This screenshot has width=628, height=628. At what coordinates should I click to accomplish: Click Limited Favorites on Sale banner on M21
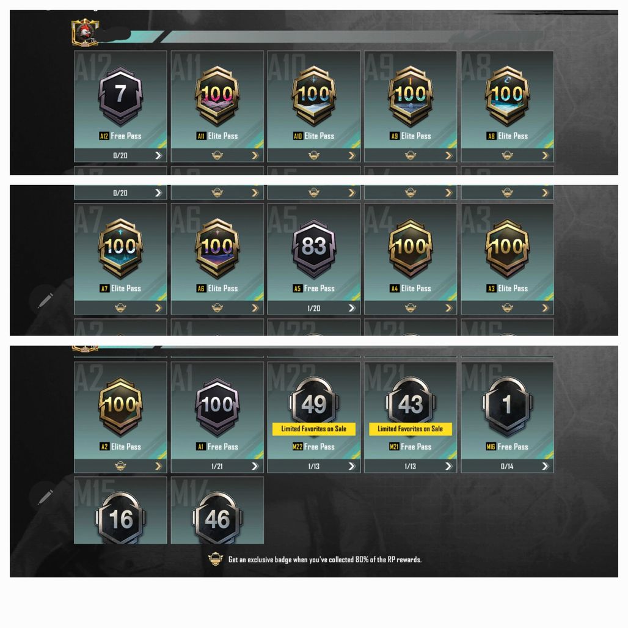[411, 429]
